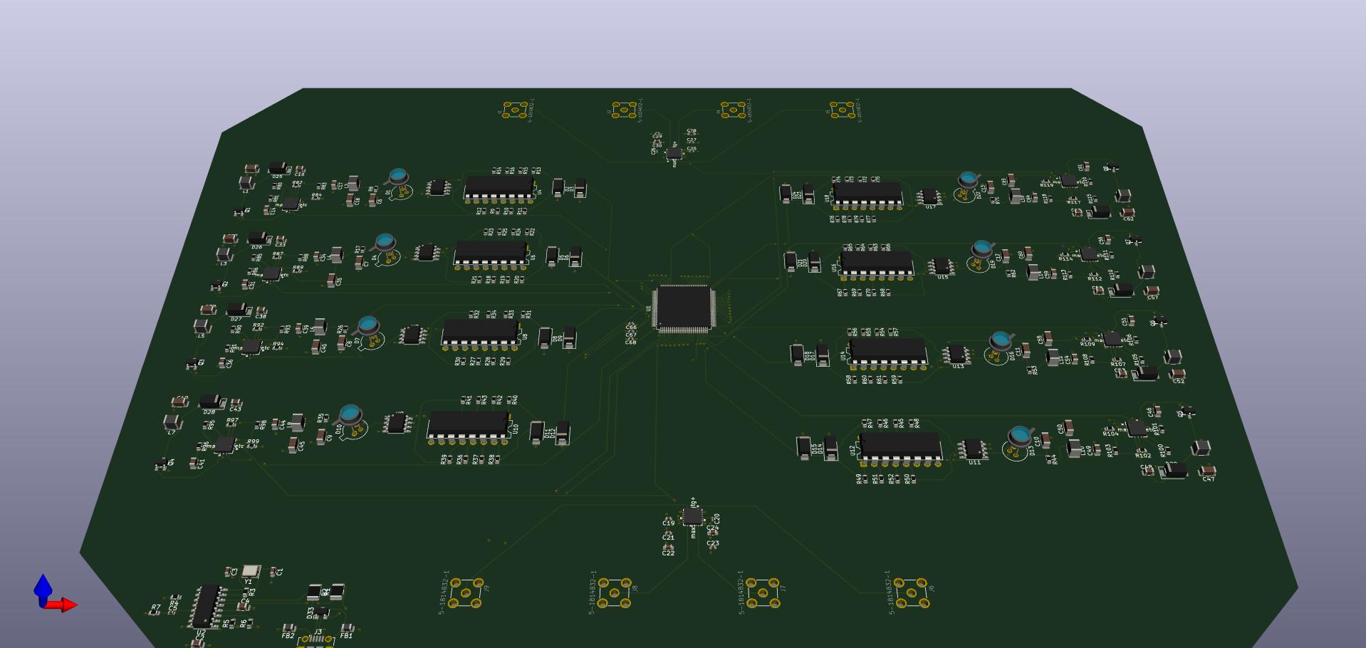Click the SOIC chip U17

[x=929, y=197]
